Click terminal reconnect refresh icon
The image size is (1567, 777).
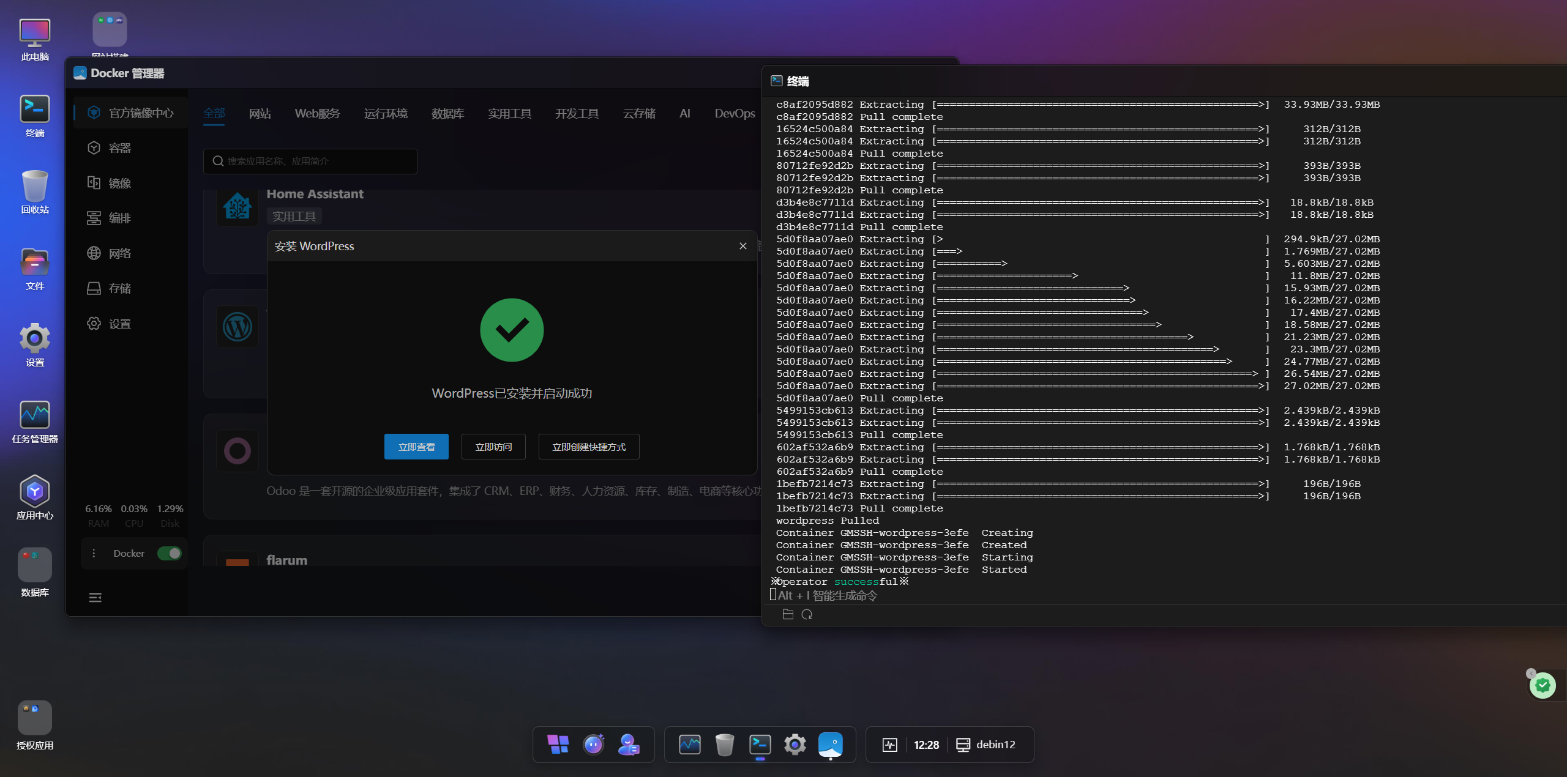pyautogui.click(x=807, y=614)
